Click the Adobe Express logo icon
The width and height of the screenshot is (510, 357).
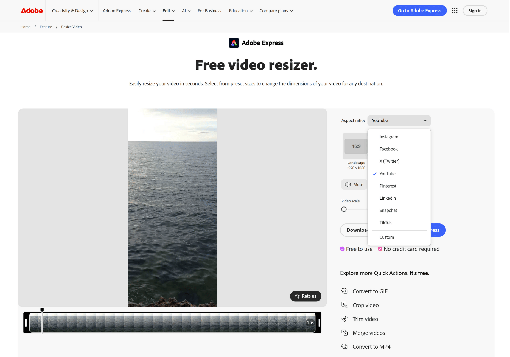click(234, 43)
